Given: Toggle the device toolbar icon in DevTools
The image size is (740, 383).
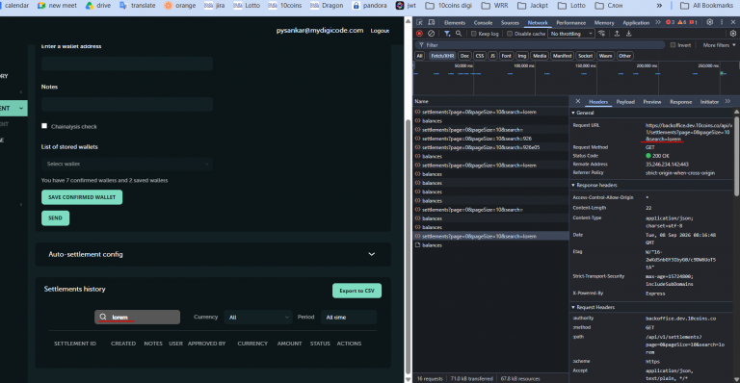Looking at the screenshot, I should tap(431, 22).
